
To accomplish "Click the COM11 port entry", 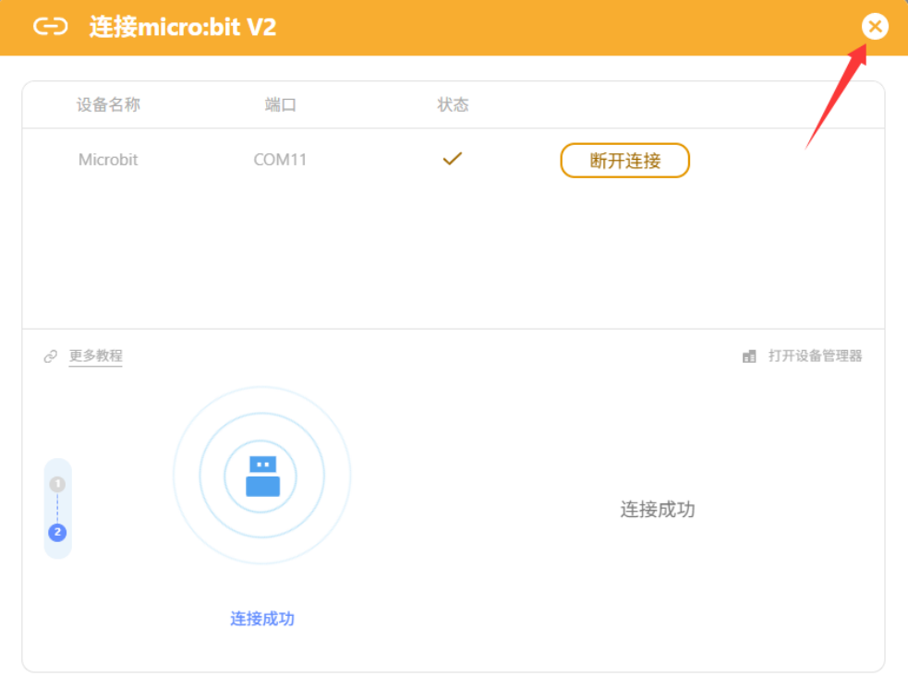I will 280,160.
